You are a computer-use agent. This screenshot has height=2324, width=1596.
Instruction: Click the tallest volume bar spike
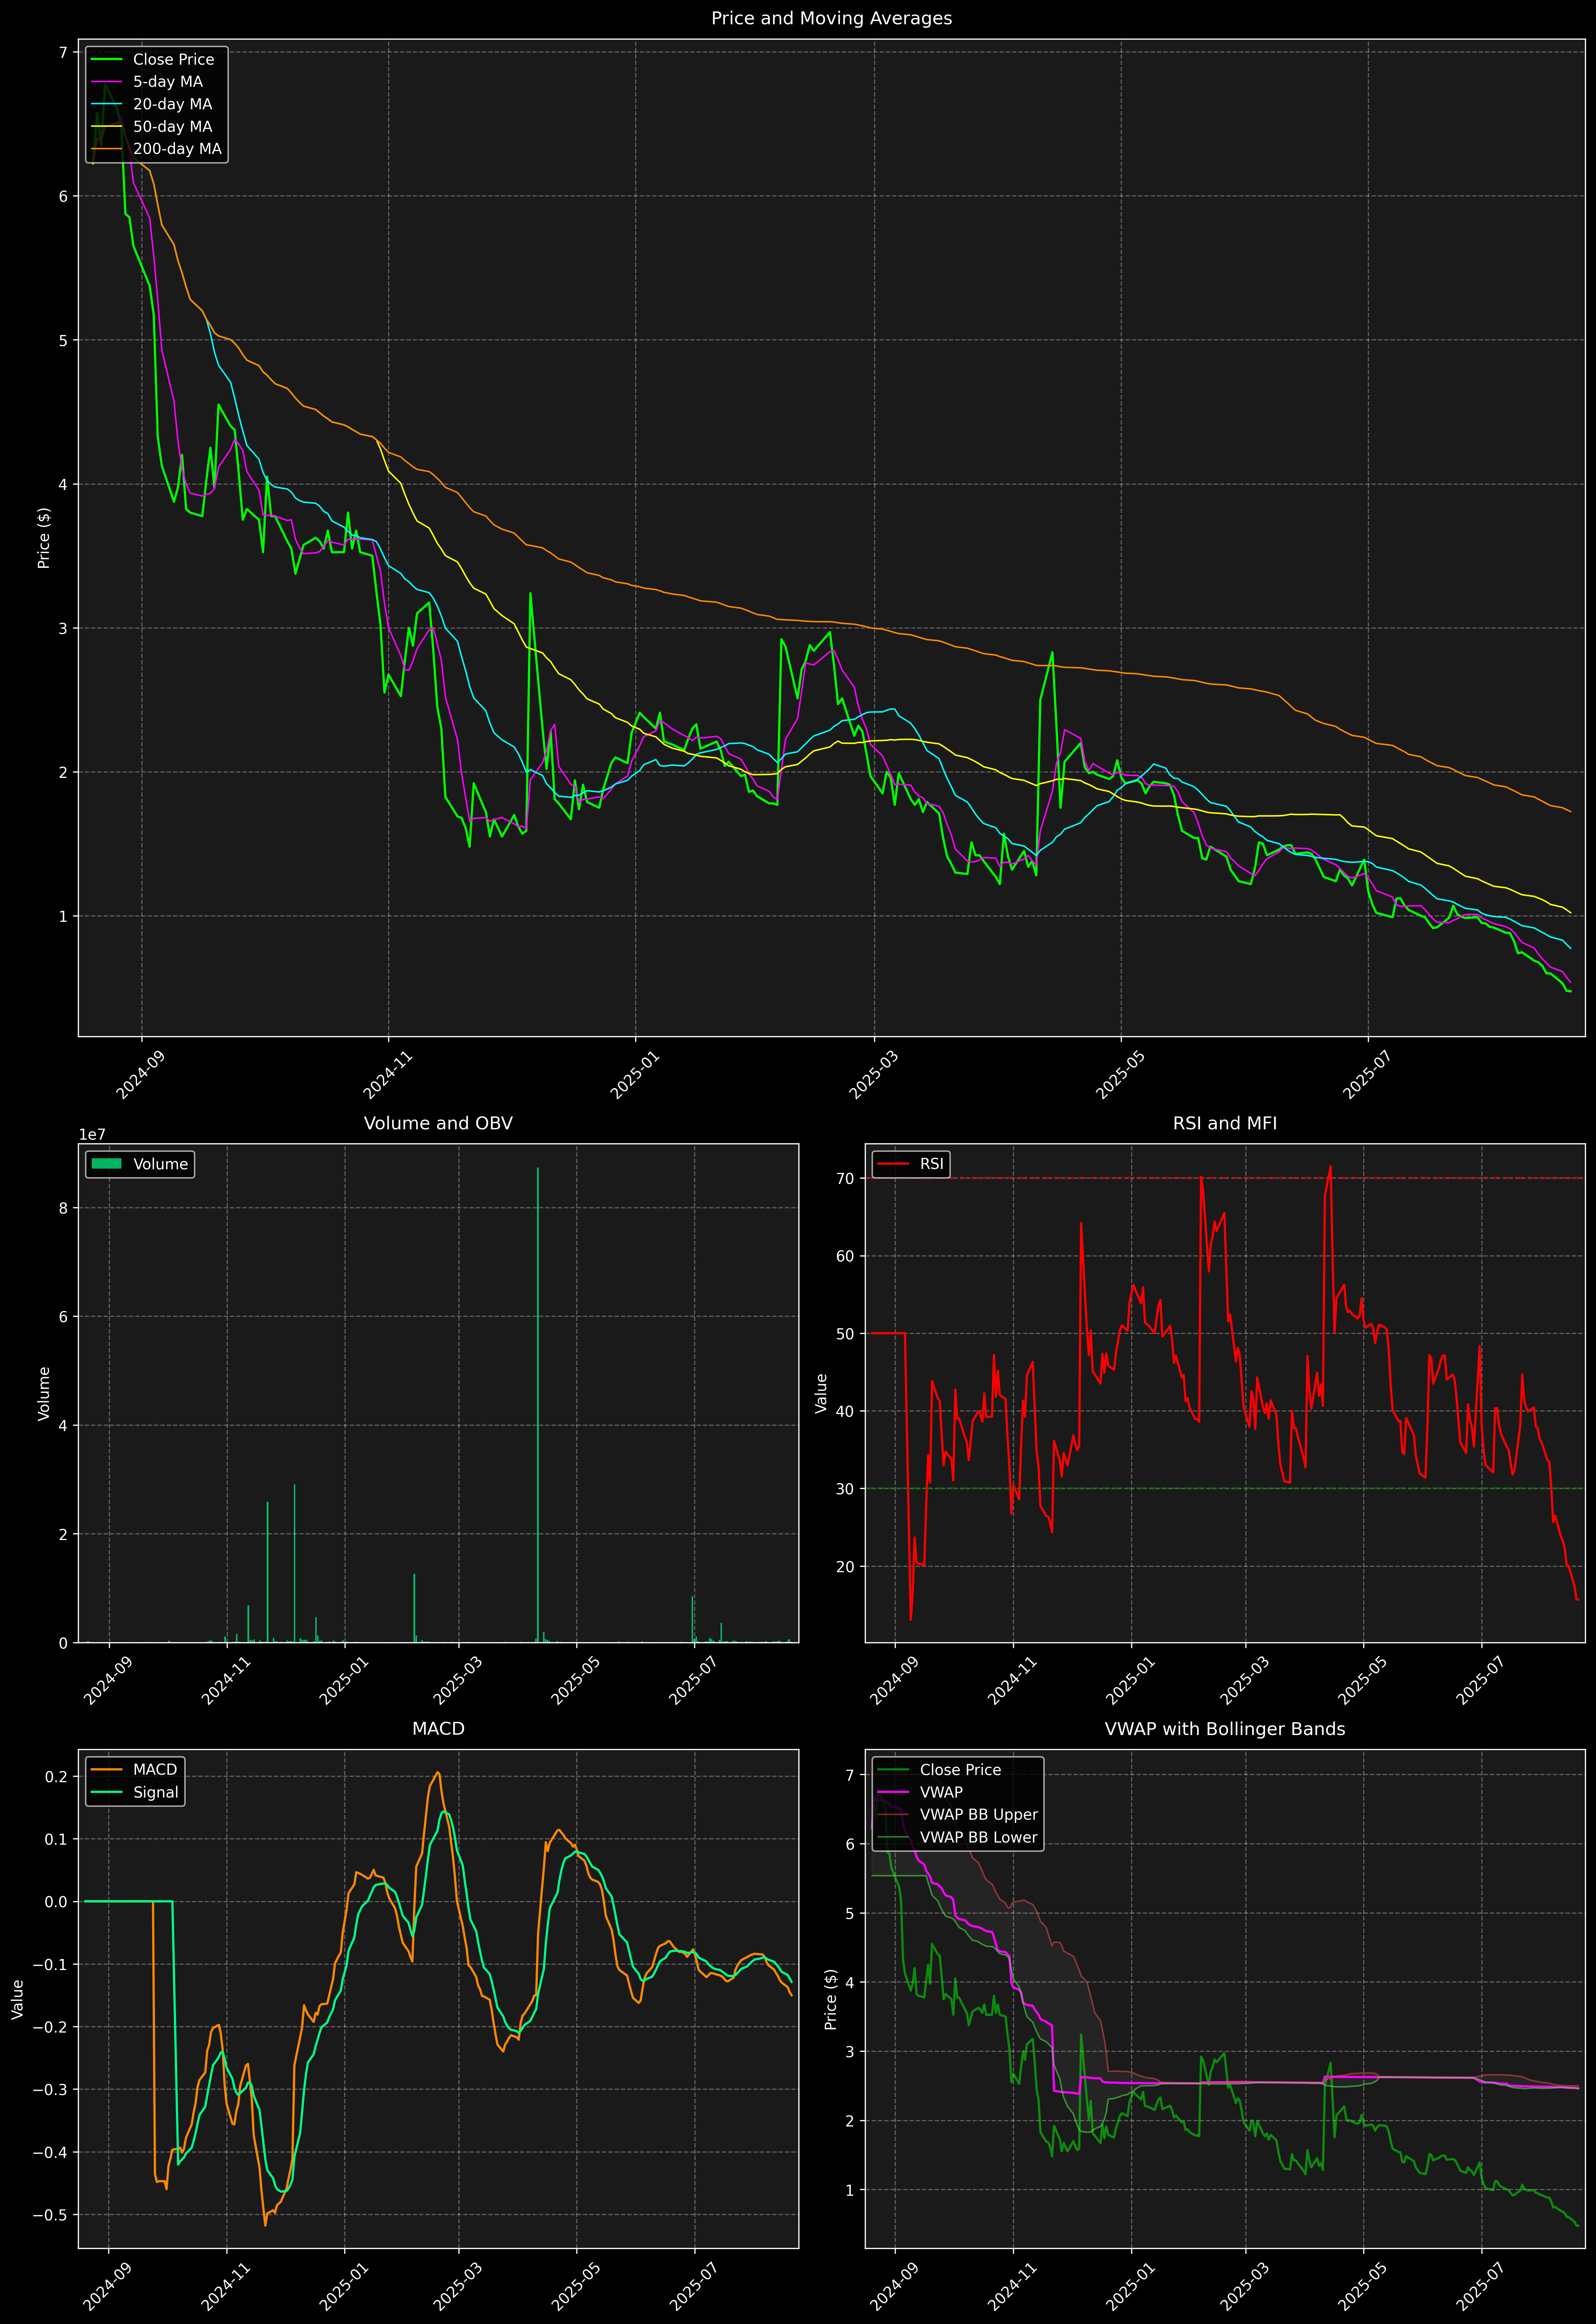pyautogui.click(x=538, y=1400)
